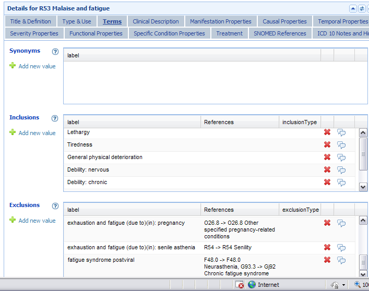Show help for Exclusions

tap(55, 206)
